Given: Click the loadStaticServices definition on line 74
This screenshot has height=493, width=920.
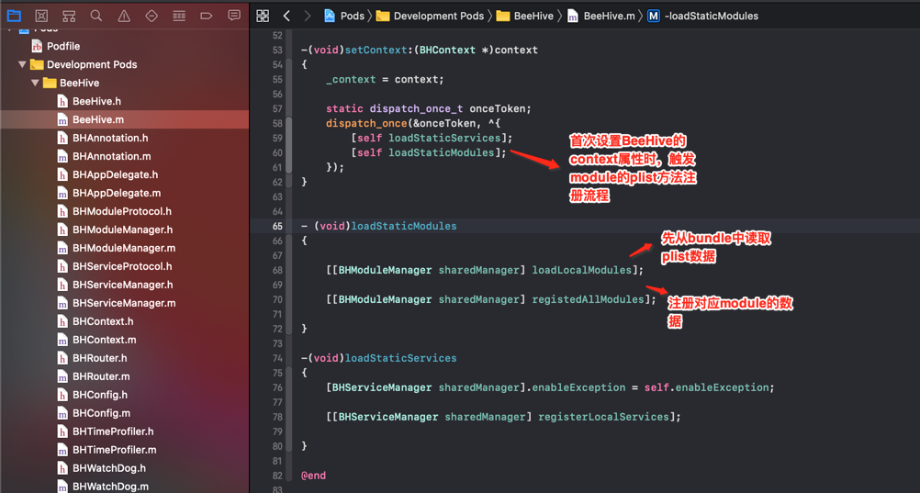Looking at the screenshot, I should [x=400, y=358].
